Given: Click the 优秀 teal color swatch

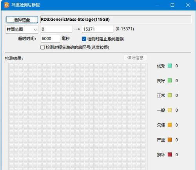Looking at the screenshot, I should [x=170, y=66].
